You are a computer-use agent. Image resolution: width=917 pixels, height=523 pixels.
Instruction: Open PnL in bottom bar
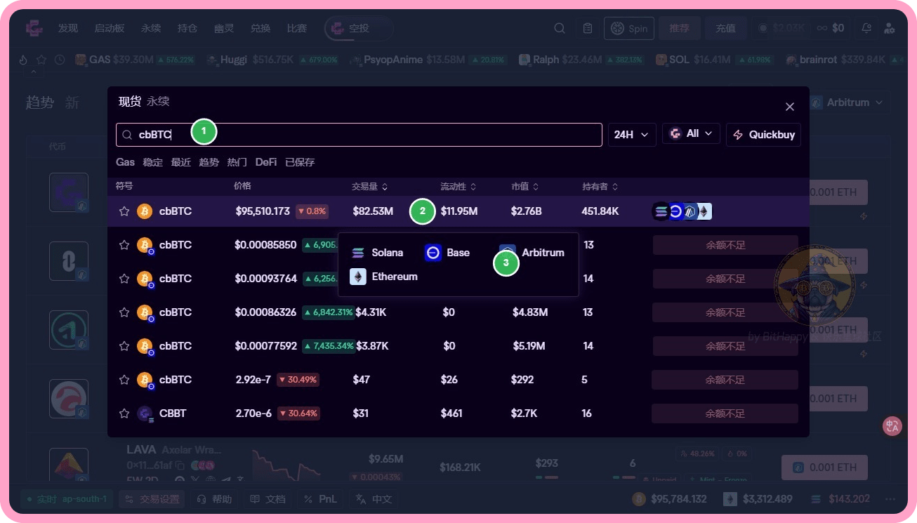(321, 499)
